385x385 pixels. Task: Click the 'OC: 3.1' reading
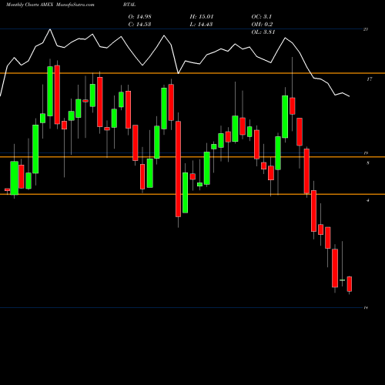(262, 17)
